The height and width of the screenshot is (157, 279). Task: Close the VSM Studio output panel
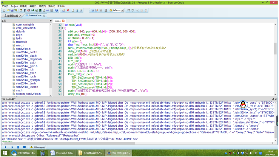(276, 99)
